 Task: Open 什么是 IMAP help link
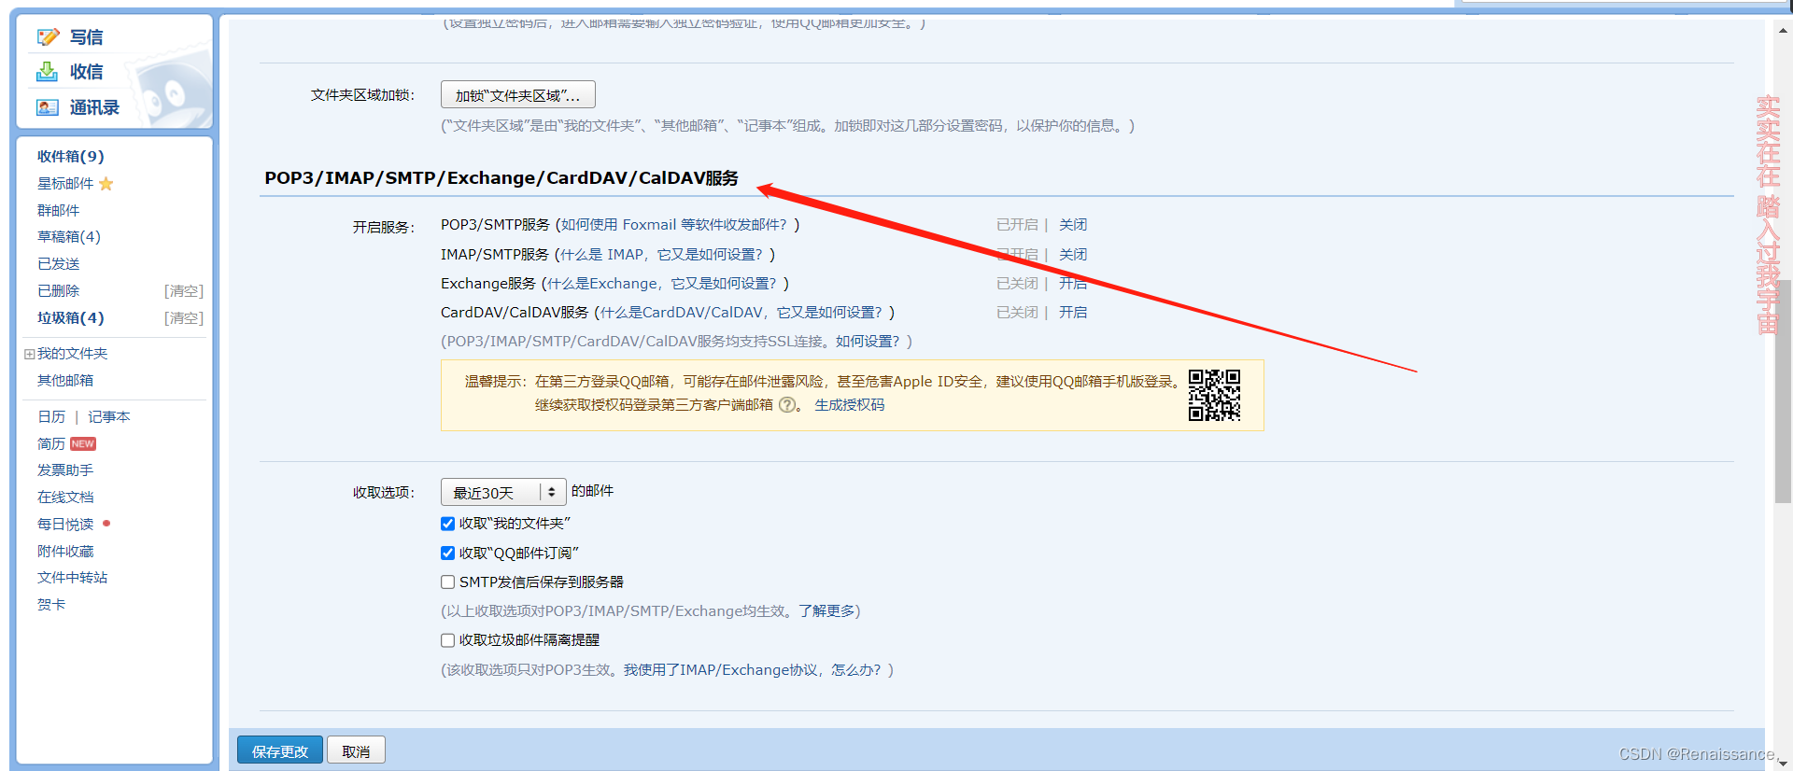pyautogui.click(x=661, y=255)
